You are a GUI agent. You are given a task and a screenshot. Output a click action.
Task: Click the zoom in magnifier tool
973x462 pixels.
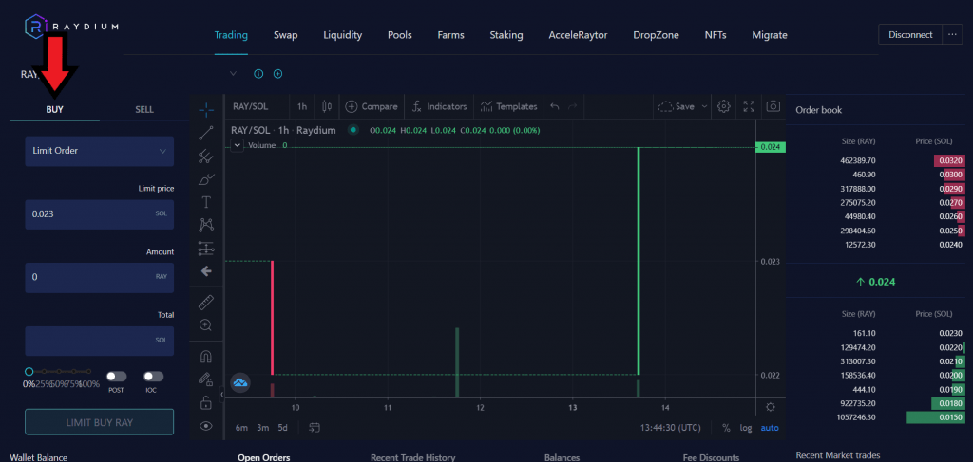[x=206, y=325]
